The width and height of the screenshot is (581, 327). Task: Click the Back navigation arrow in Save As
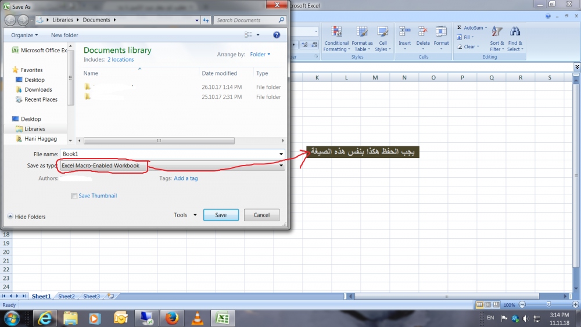tap(10, 20)
